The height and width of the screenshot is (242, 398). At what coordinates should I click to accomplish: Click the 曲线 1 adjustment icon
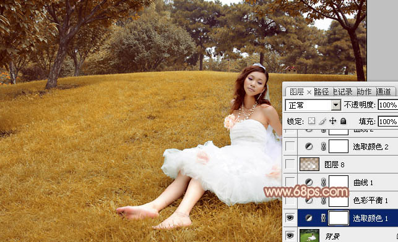309,181
